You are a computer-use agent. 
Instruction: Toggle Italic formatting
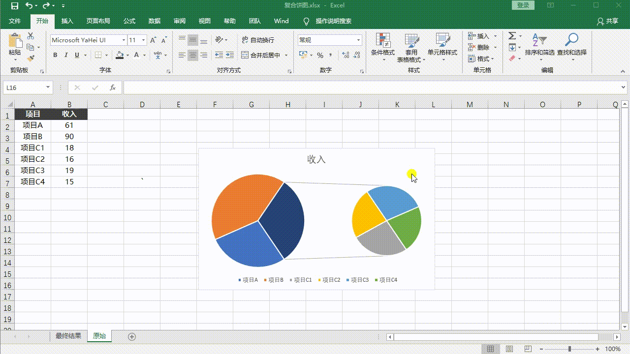pos(66,55)
